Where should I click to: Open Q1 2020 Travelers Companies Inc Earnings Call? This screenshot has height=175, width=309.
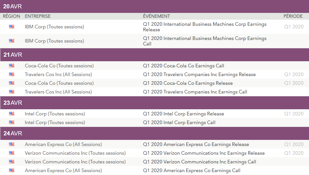tap(195, 92)
